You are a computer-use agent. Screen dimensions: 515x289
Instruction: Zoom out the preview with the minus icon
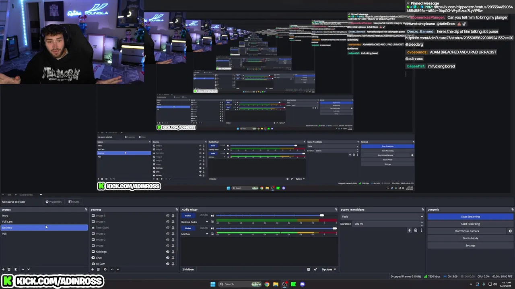(x=4, y=195)
